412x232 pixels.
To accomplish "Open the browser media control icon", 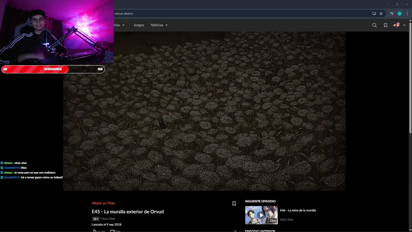I will 392,14.
